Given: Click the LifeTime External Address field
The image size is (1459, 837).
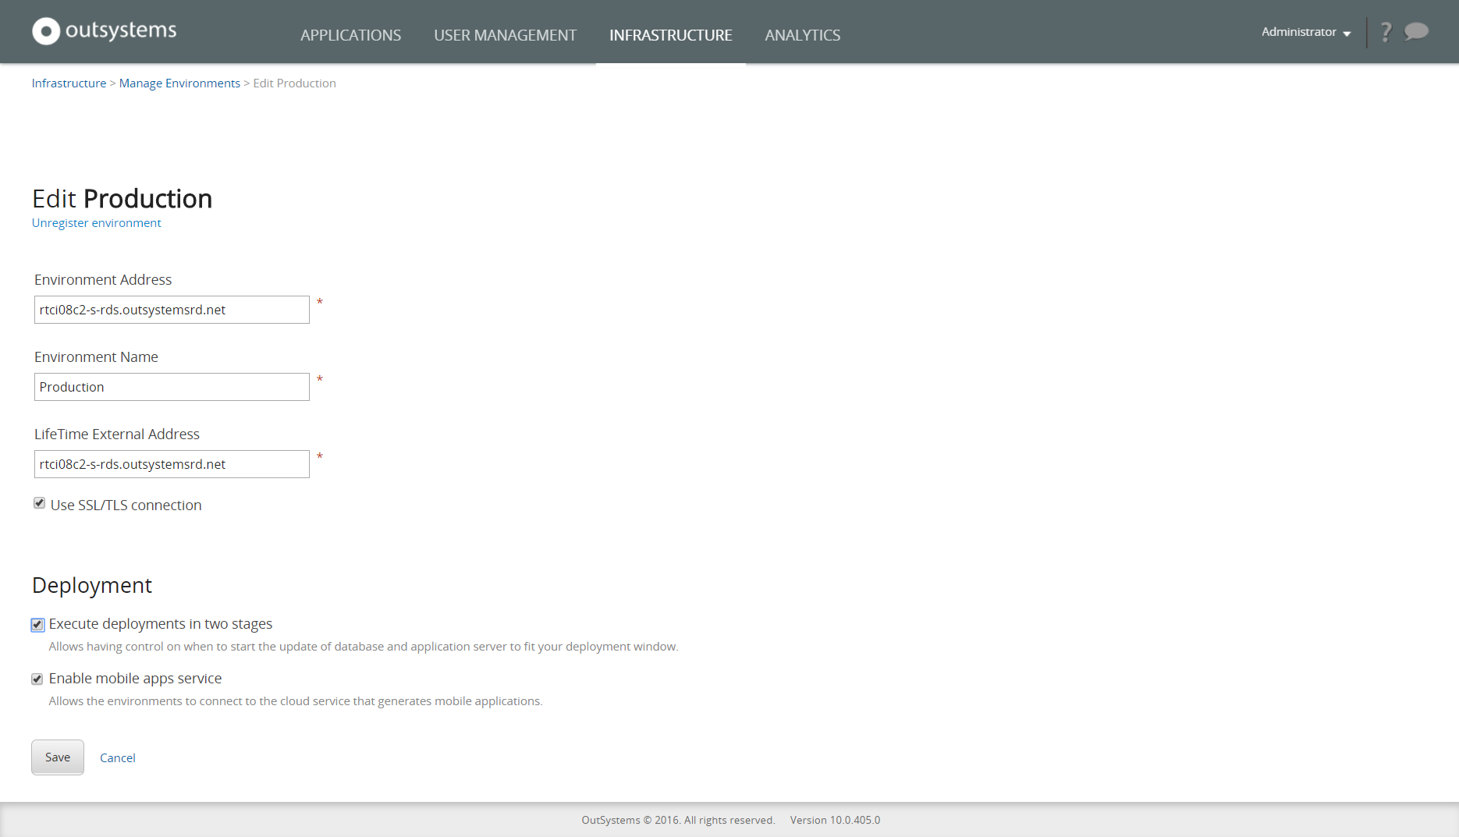Looking at the screenshot, I should [x=171, y=463].
